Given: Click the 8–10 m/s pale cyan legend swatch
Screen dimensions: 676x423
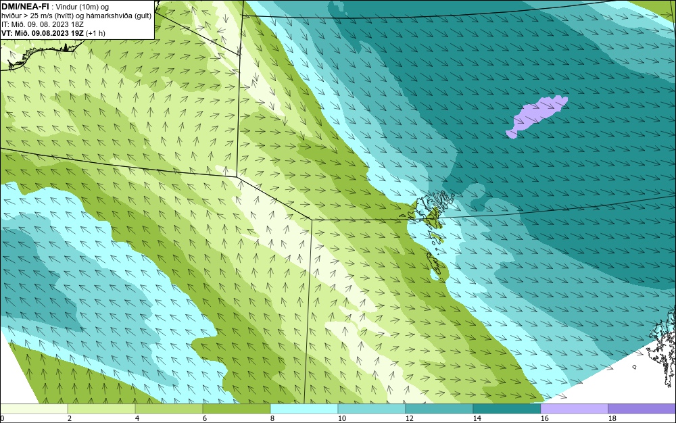Looking at the screenshot, I should click(304, 408).
